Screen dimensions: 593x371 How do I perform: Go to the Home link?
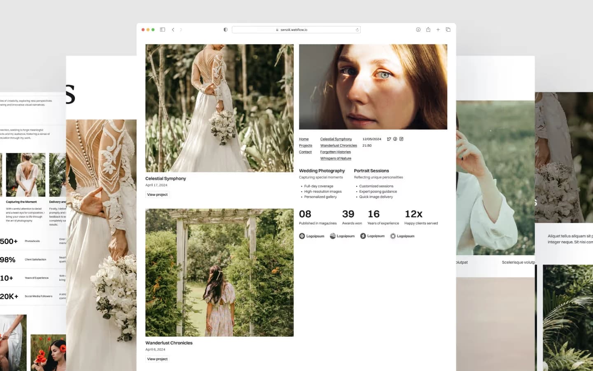304,139
